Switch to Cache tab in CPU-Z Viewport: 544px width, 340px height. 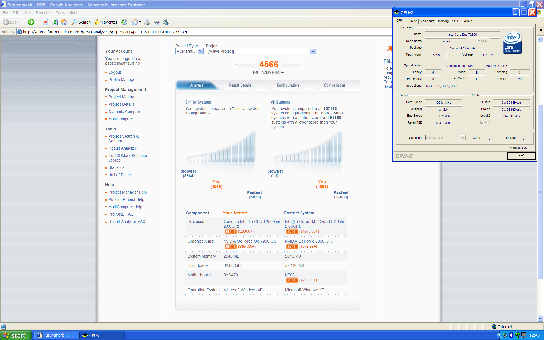413,21
